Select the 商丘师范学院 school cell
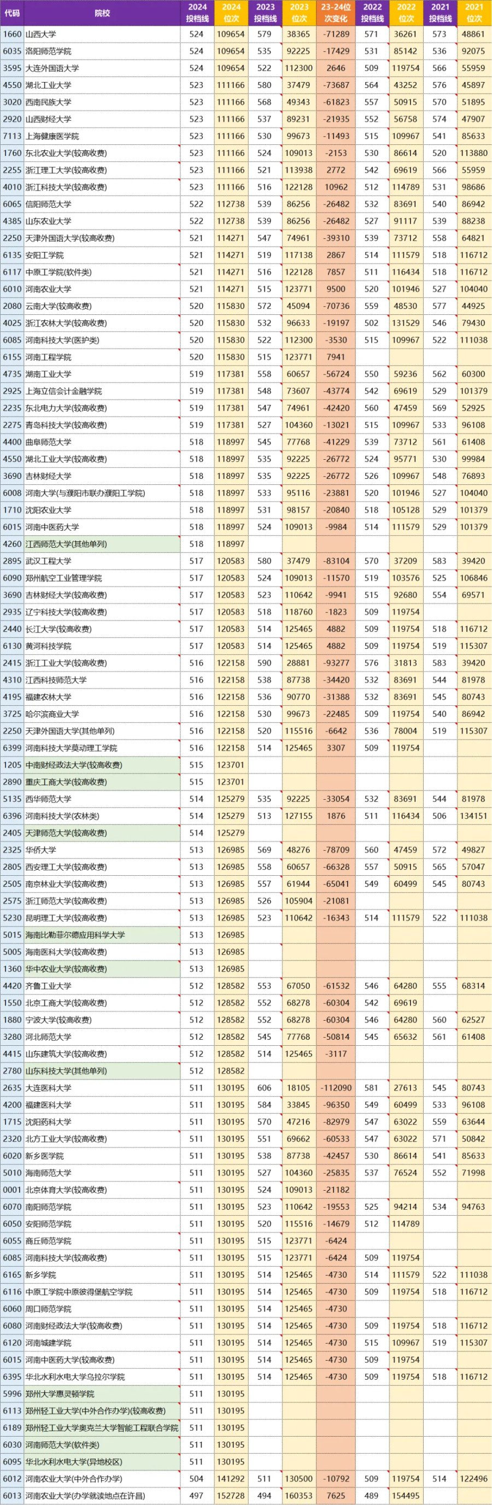Image resolution: width=492 pixels, height=1505 pixels. pyautogui.click(x=102, y=1240)
